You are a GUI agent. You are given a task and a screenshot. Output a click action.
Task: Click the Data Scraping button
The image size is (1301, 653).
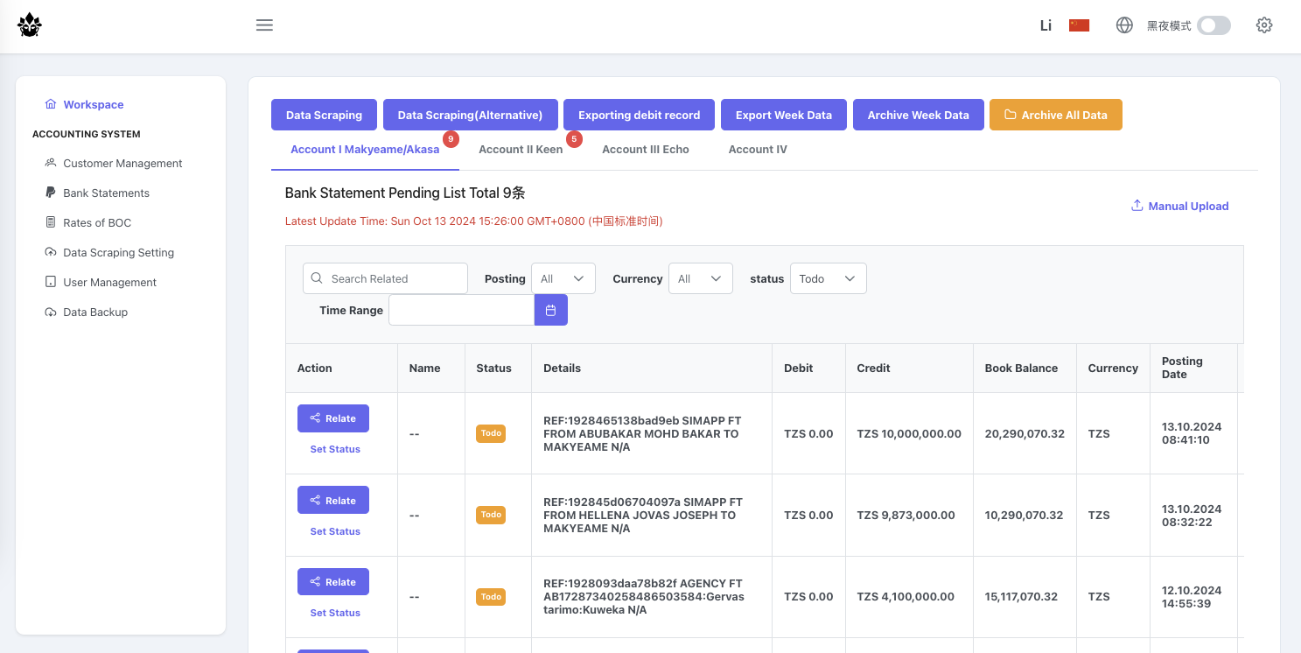(324, 115)
